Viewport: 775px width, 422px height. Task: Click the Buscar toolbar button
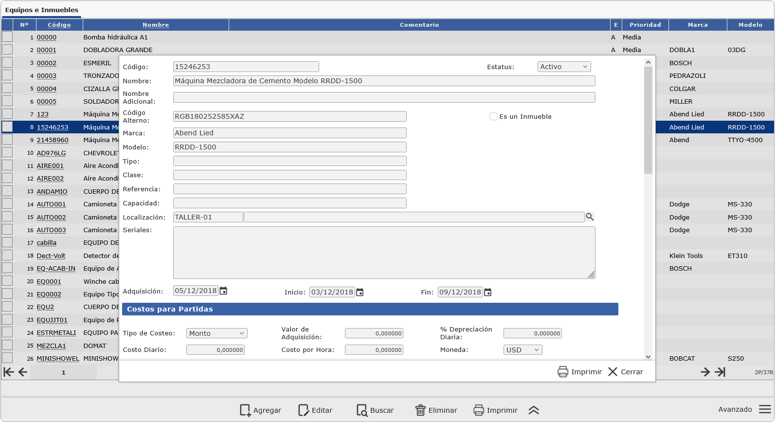click(375, 410)
